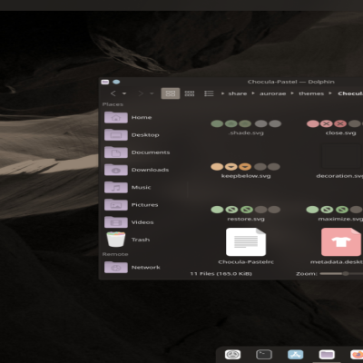The image size is (363, 363).
Task: Open the back history dropdown arrow
Action: (124, 93)
